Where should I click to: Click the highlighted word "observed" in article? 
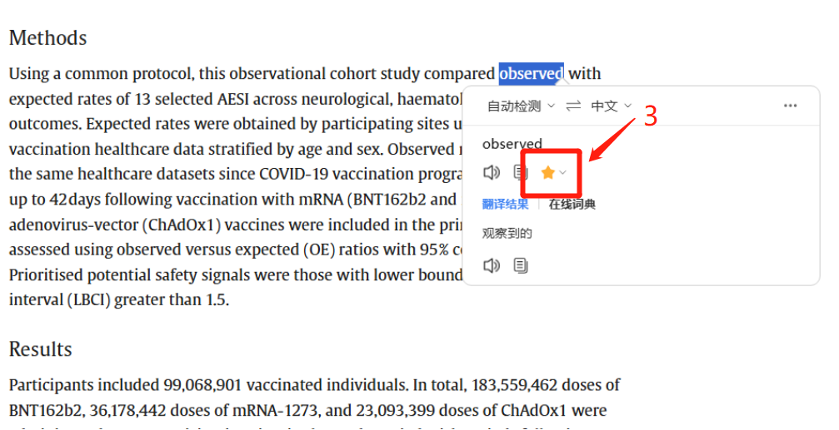click(532, 73)
